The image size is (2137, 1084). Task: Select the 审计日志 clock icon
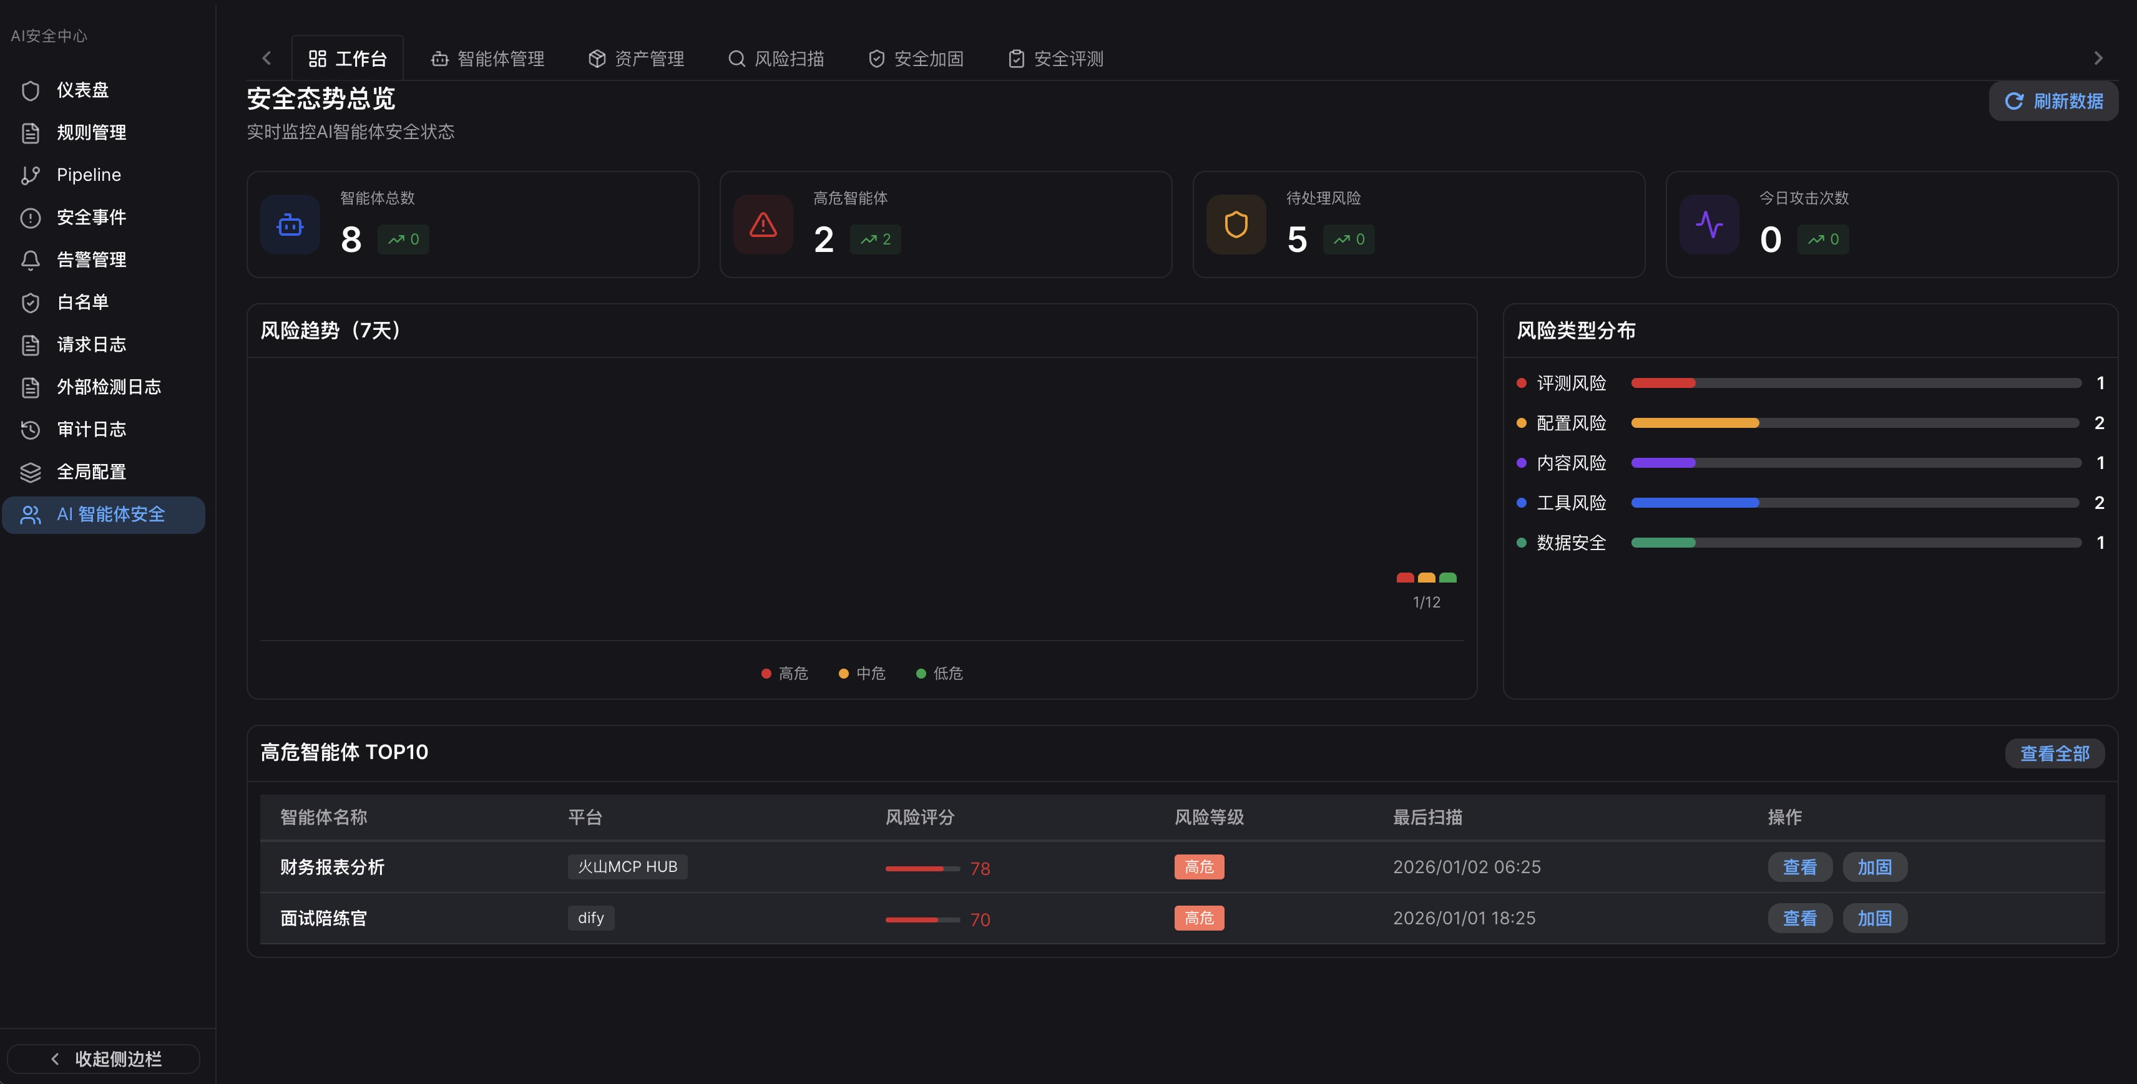tap(31, 429)
